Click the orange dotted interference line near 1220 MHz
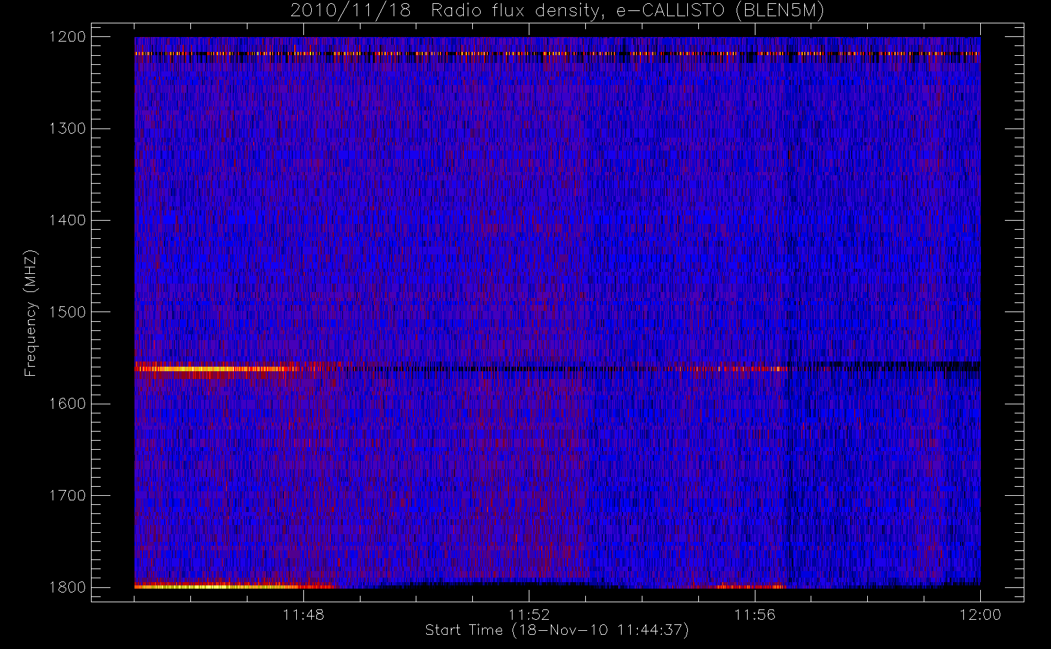This screenshot has height=649, width=1051. [x=557, y=53]
